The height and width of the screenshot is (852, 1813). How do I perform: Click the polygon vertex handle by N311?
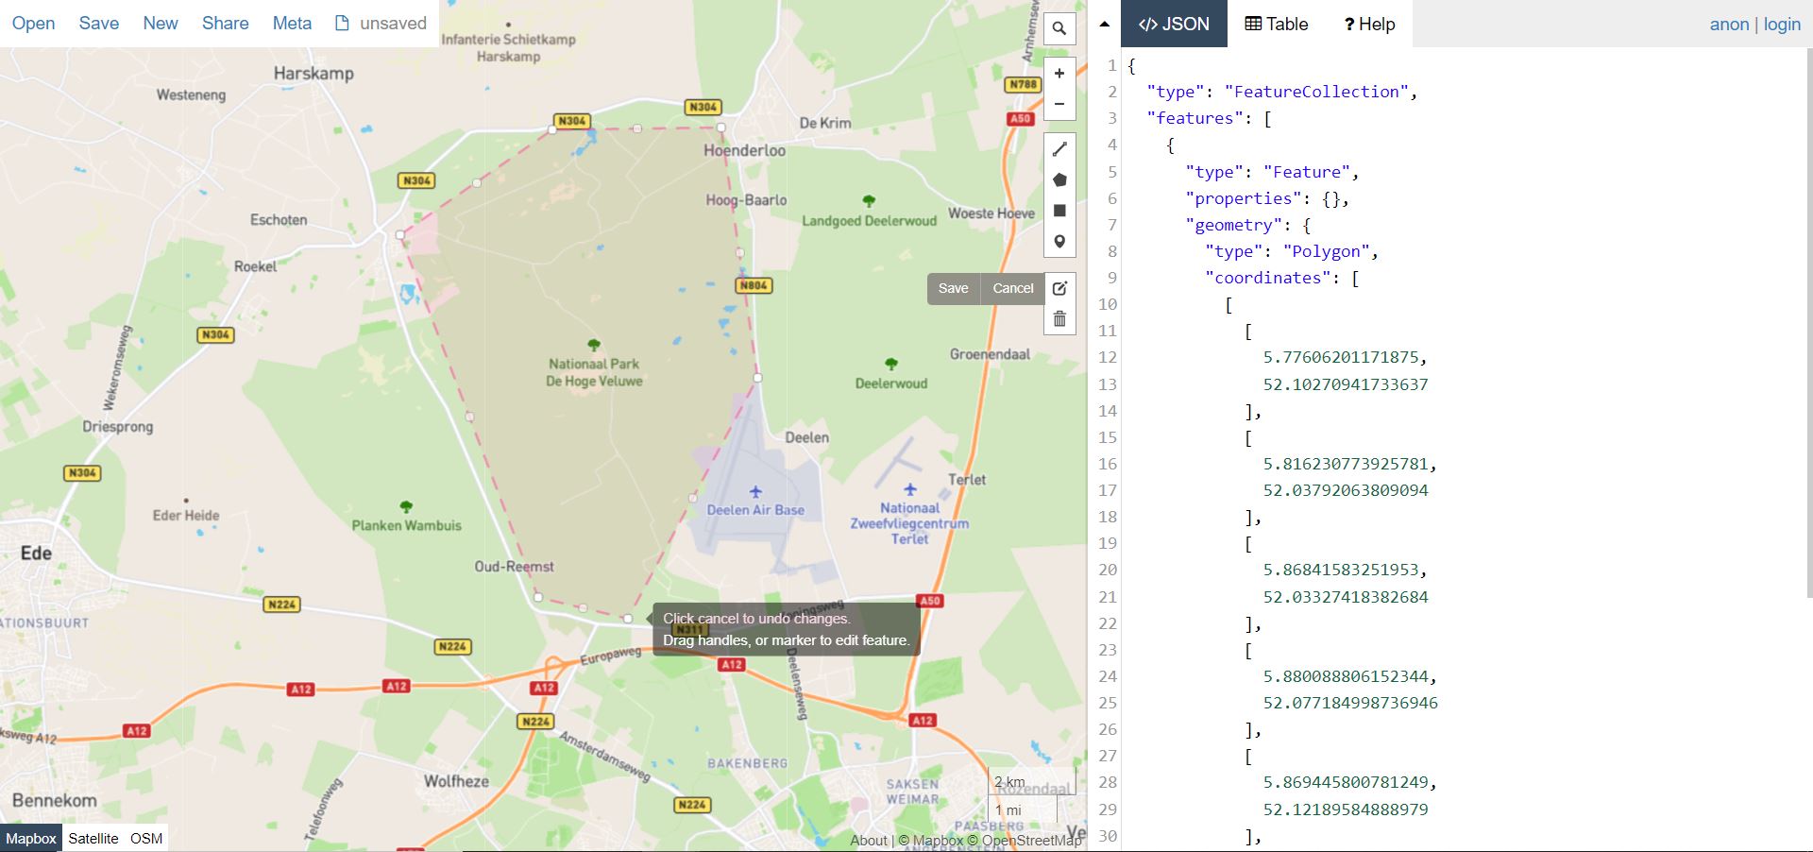pos(628,619)
